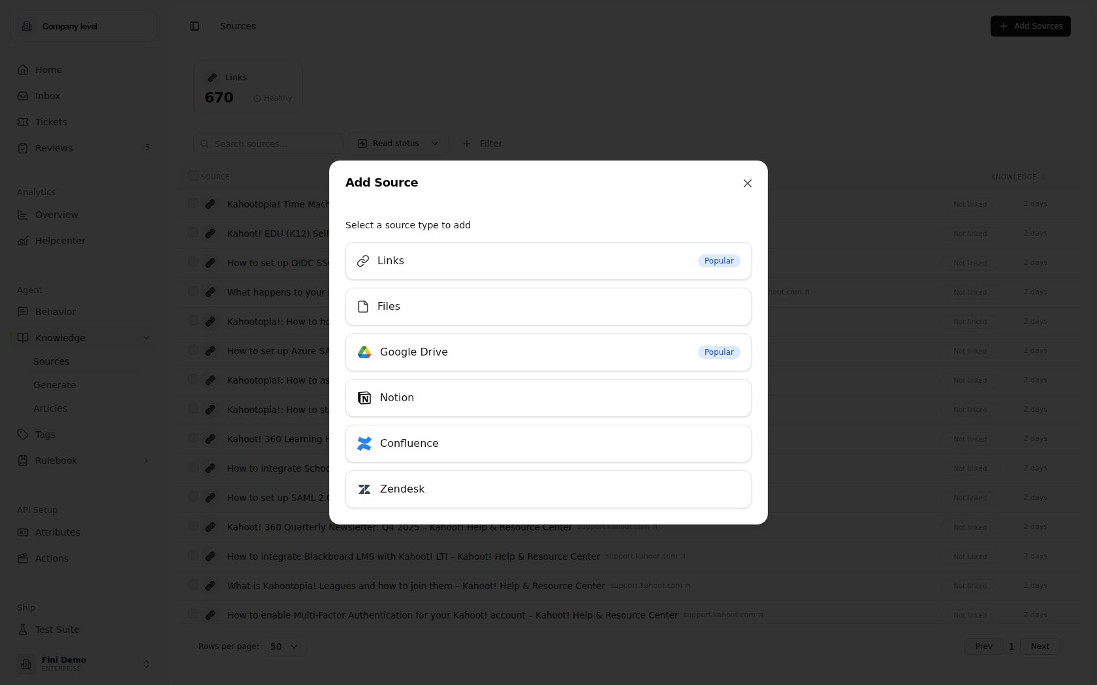Sort by the KNOWLEDGE column
This screenshot has height=685, width=1097.
1018,177
